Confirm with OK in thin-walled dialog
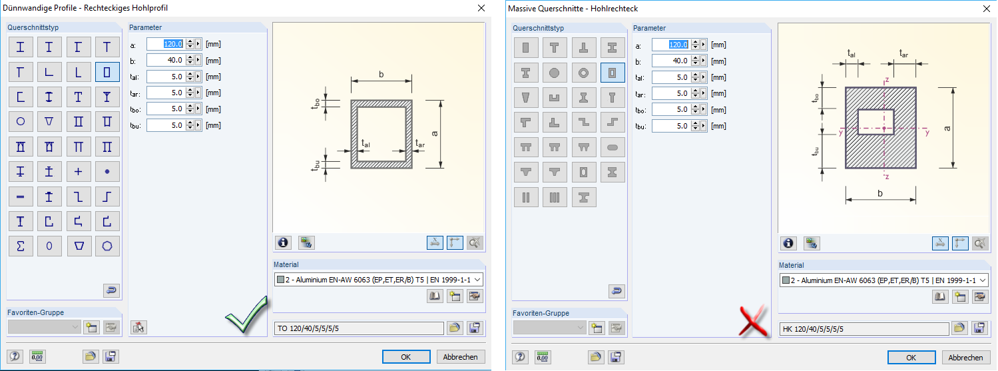Viewport: 998px width, 371px height. click(406, 357)
